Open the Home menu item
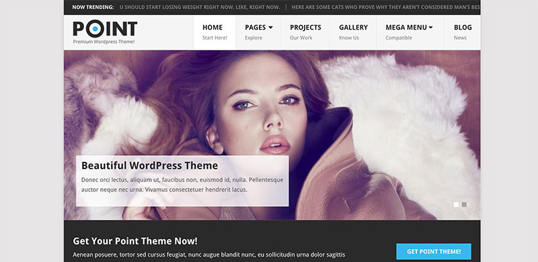Viewport: 538px width, 262px height. click(x=215, y=32)
